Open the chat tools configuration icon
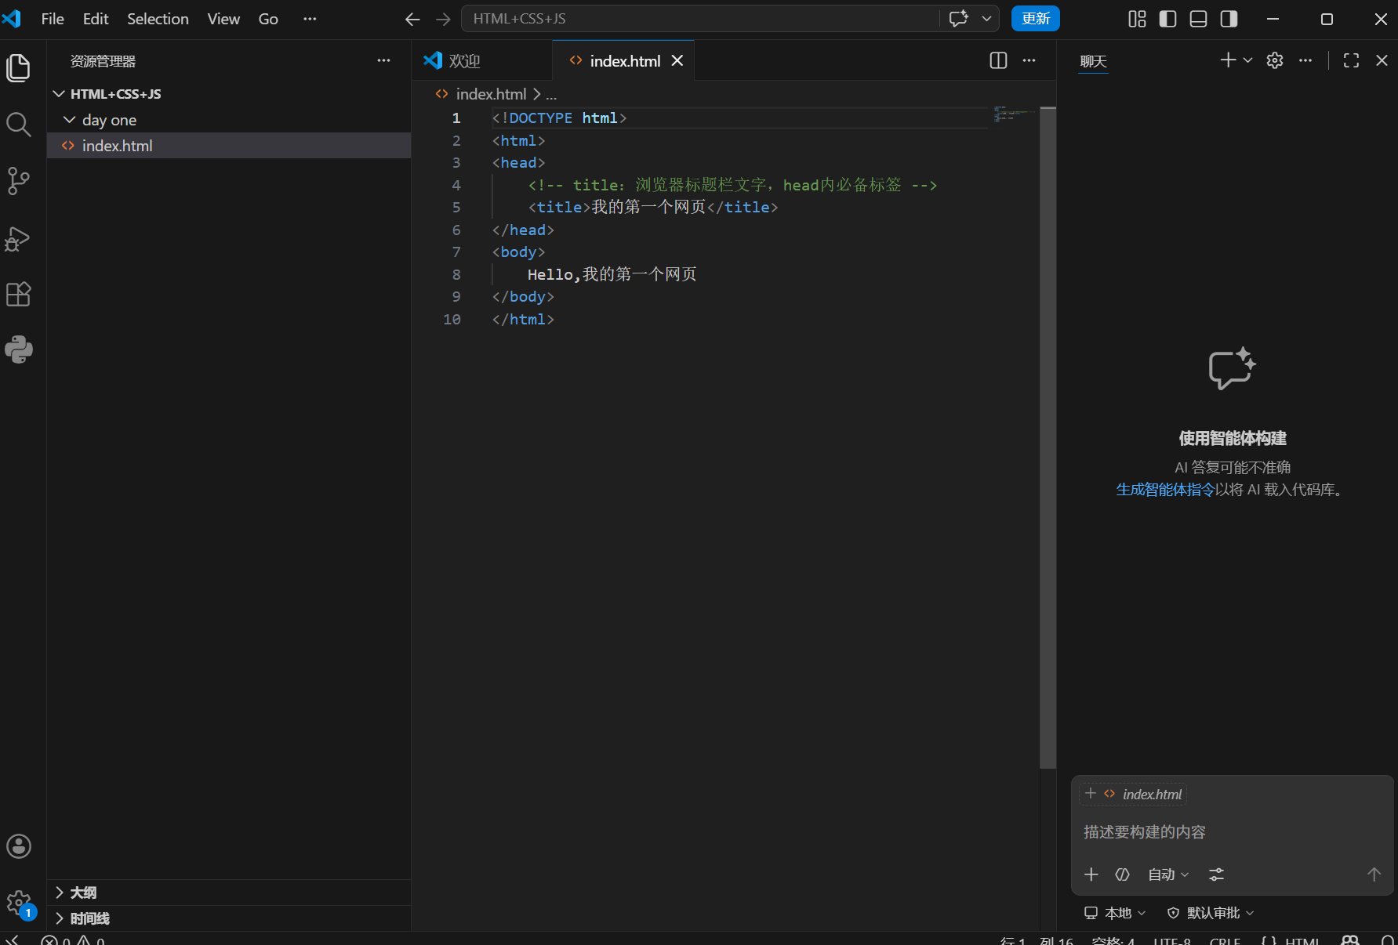This screenshot has height=945, width=1398. click(1216, 874)
